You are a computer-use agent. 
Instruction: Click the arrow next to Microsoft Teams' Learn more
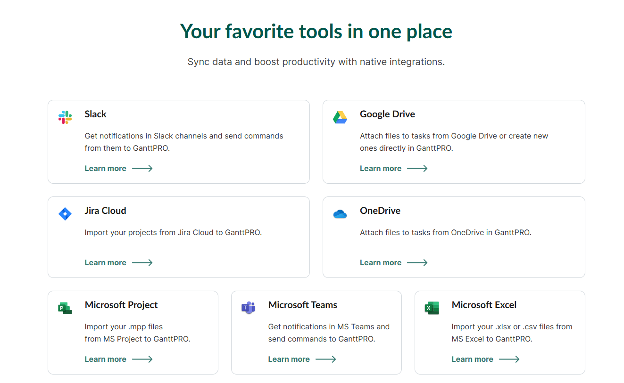pyautogui.click(x=326, y=359)
